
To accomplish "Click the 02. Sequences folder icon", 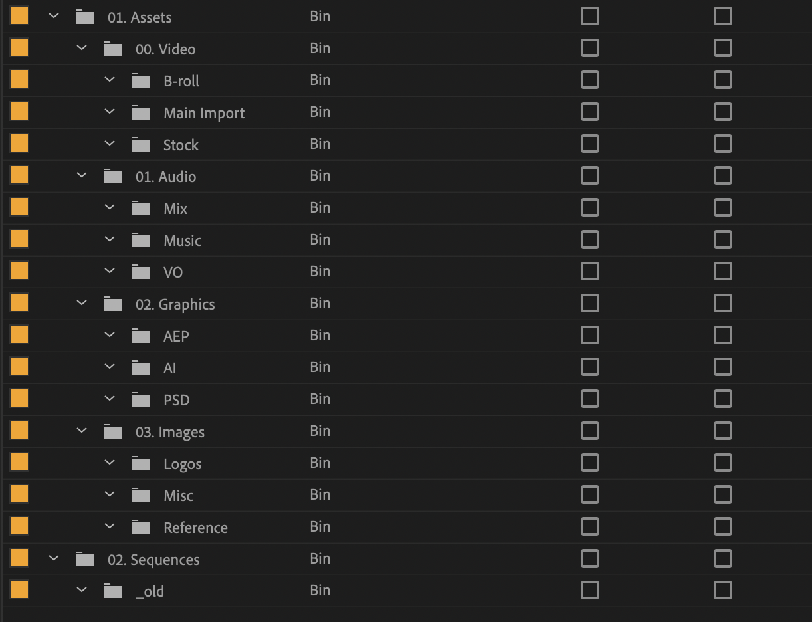I will point(85,559).
